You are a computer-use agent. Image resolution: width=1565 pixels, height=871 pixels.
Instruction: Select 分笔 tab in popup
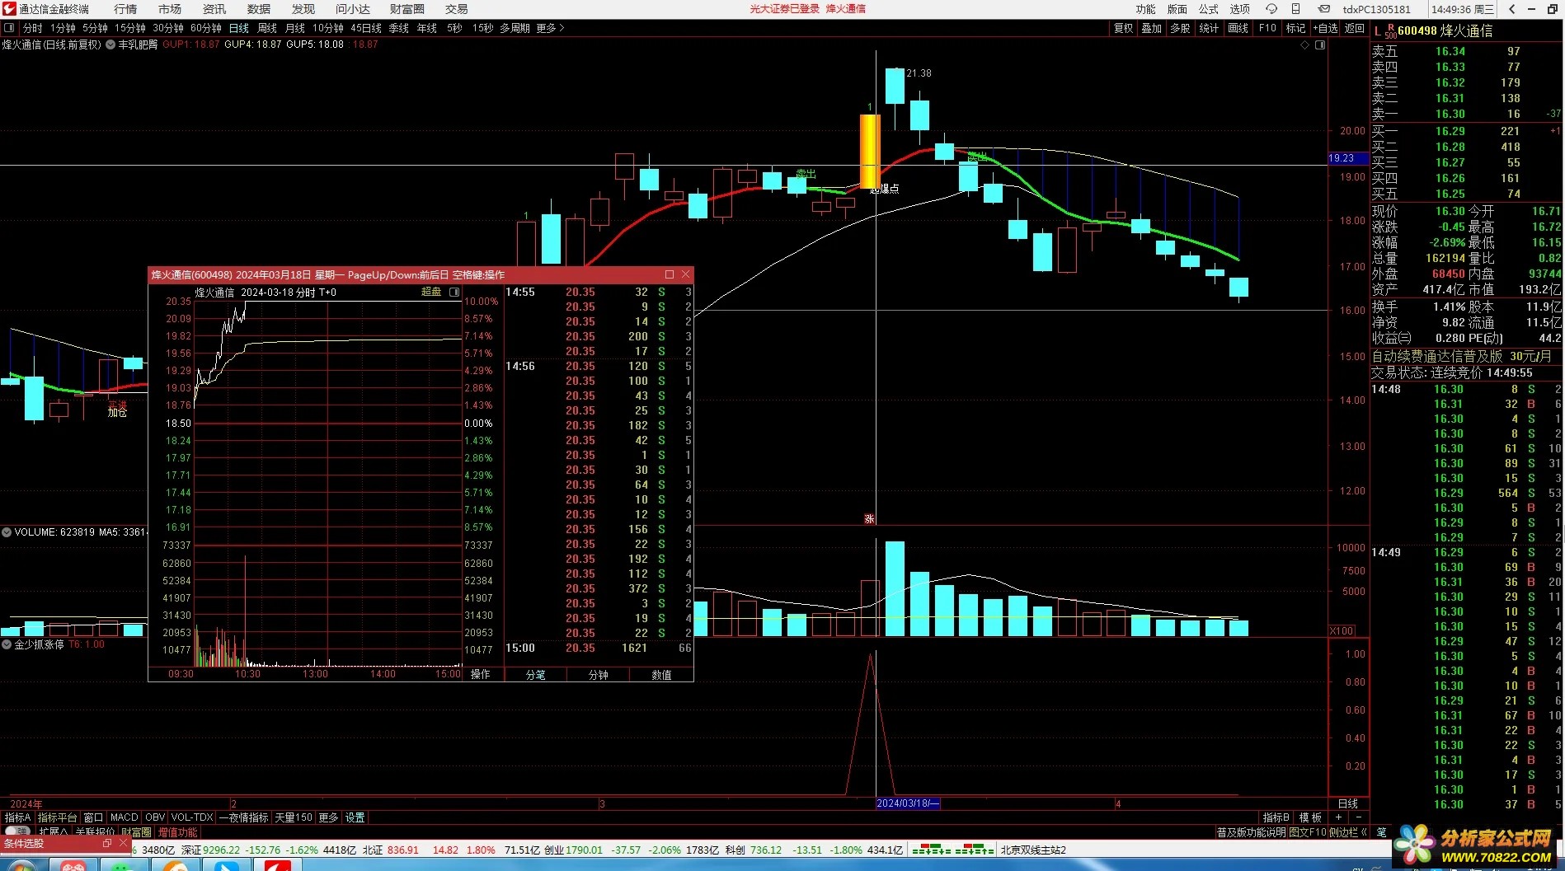click(x=536, y=674)
